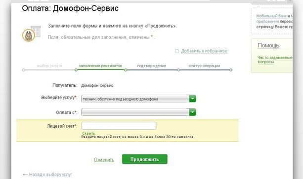The height and width of the screenshot is (179, 303).
Task: Click the приложения link in sidebar
Action: click(x=267, y=21)
